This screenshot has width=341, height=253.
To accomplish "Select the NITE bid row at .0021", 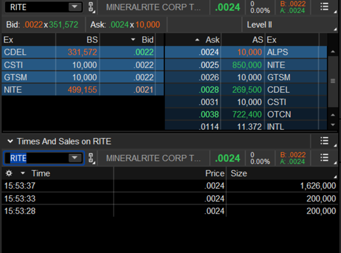I will (x=83, y=89).
